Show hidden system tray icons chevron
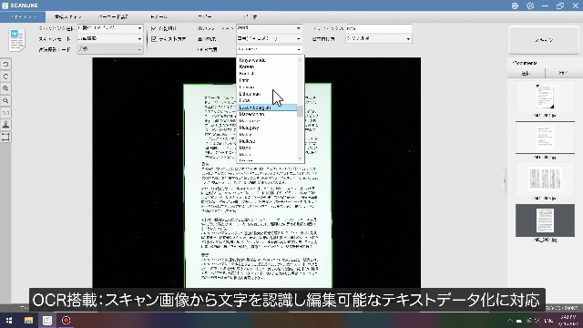This screenshot has height=328, width=583. click(x=510, y=321)
